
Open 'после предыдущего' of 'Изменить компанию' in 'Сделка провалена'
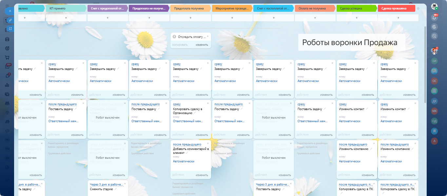click(x=395, y=144)
